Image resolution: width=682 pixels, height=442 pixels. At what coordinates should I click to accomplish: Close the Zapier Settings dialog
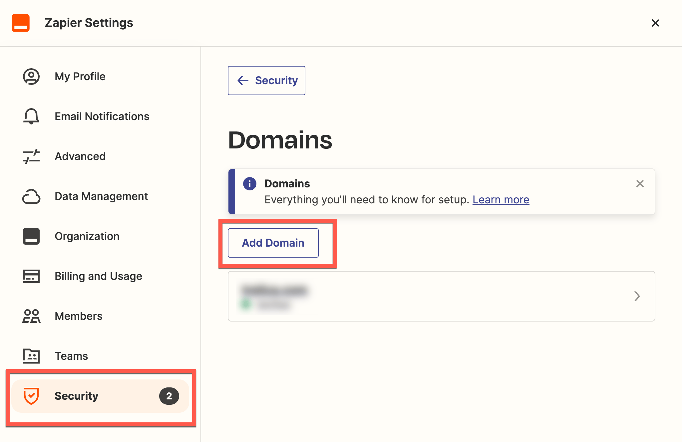[655, 23]
